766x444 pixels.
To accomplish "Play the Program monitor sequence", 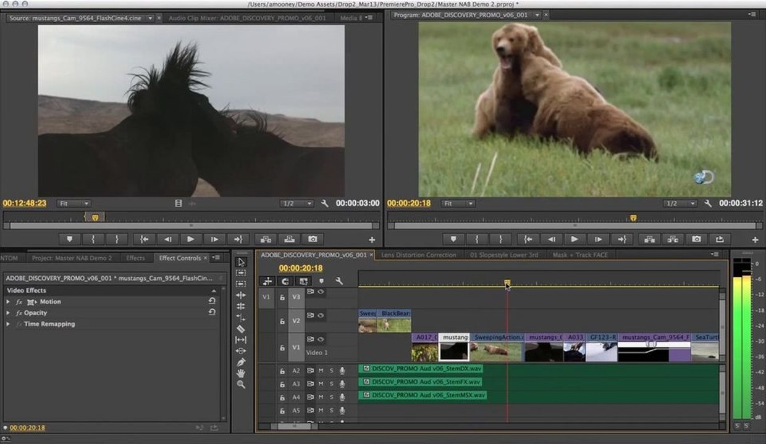I will click(575, 239).
